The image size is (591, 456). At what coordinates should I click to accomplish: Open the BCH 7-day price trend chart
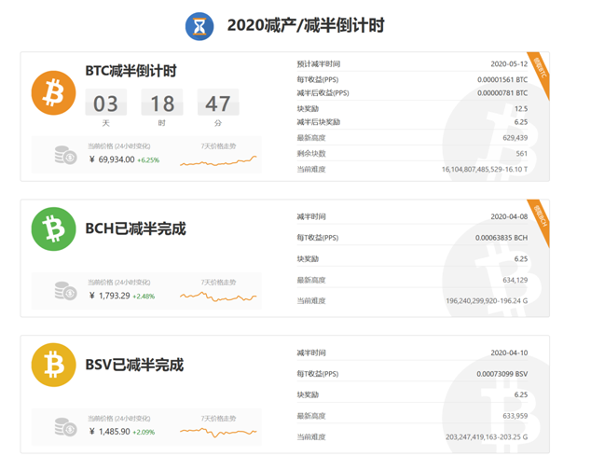(x=218, y=297)
